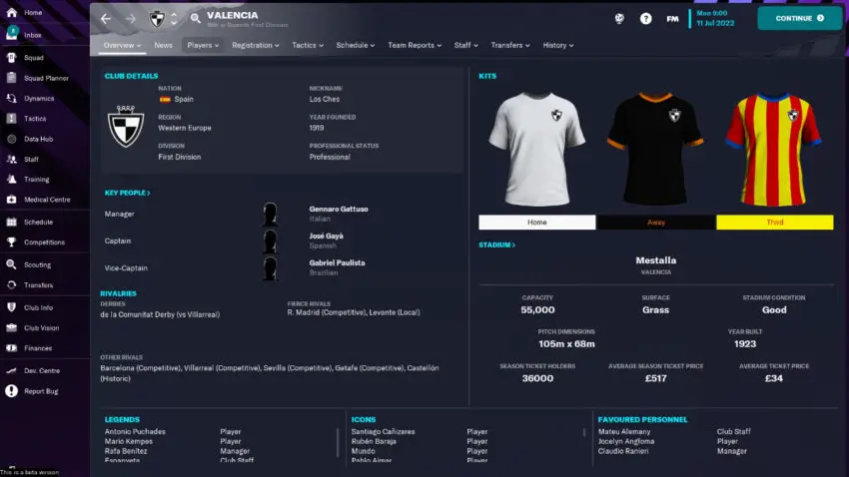
Task: Open the Key People link
Action: 127,193
